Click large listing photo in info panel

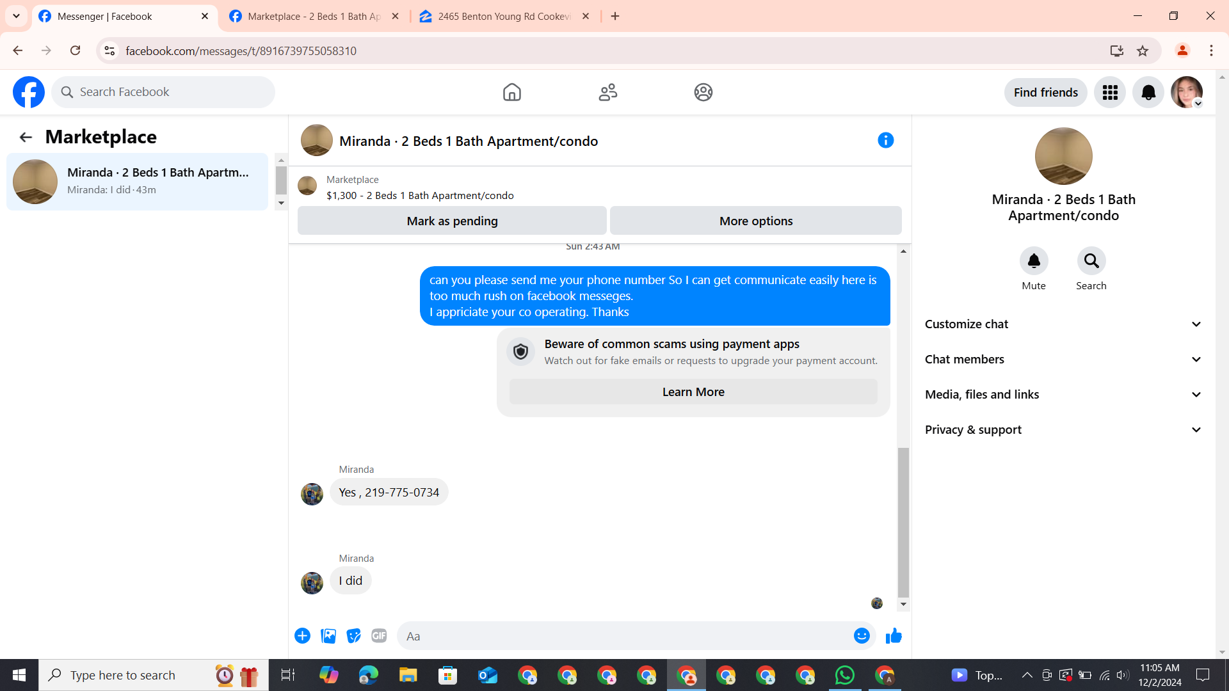pyautogui.click(x=1063, y=156)
